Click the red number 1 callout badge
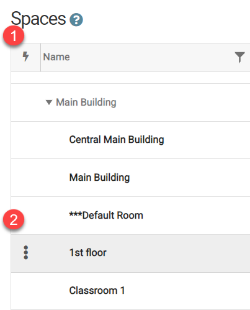The height and width of the screenshot is (310, 250). click(x=14, y=35)
